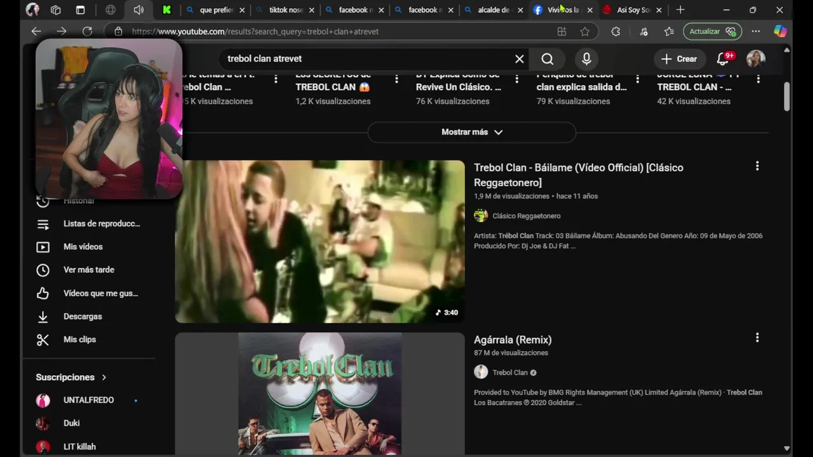
Task: Open YouTube account avatar menu
Action: [x=756, y=59]
